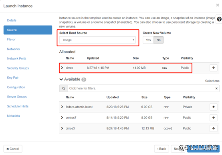Viewport: 222px width, 155px height.
Task: Select the Source step
Action: [x=28, y=30]
